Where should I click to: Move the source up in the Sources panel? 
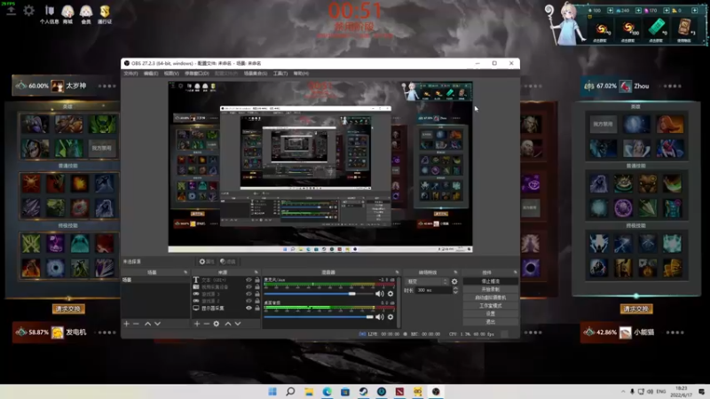point(228,324)
